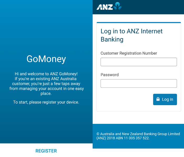Screen dimensions: 184x157
Task: Select the GoMoney title text
Action: click(x=46, y=59)
